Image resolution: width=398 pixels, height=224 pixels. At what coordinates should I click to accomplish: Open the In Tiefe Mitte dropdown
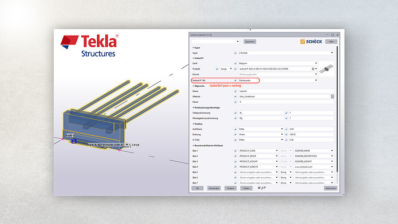261,140
